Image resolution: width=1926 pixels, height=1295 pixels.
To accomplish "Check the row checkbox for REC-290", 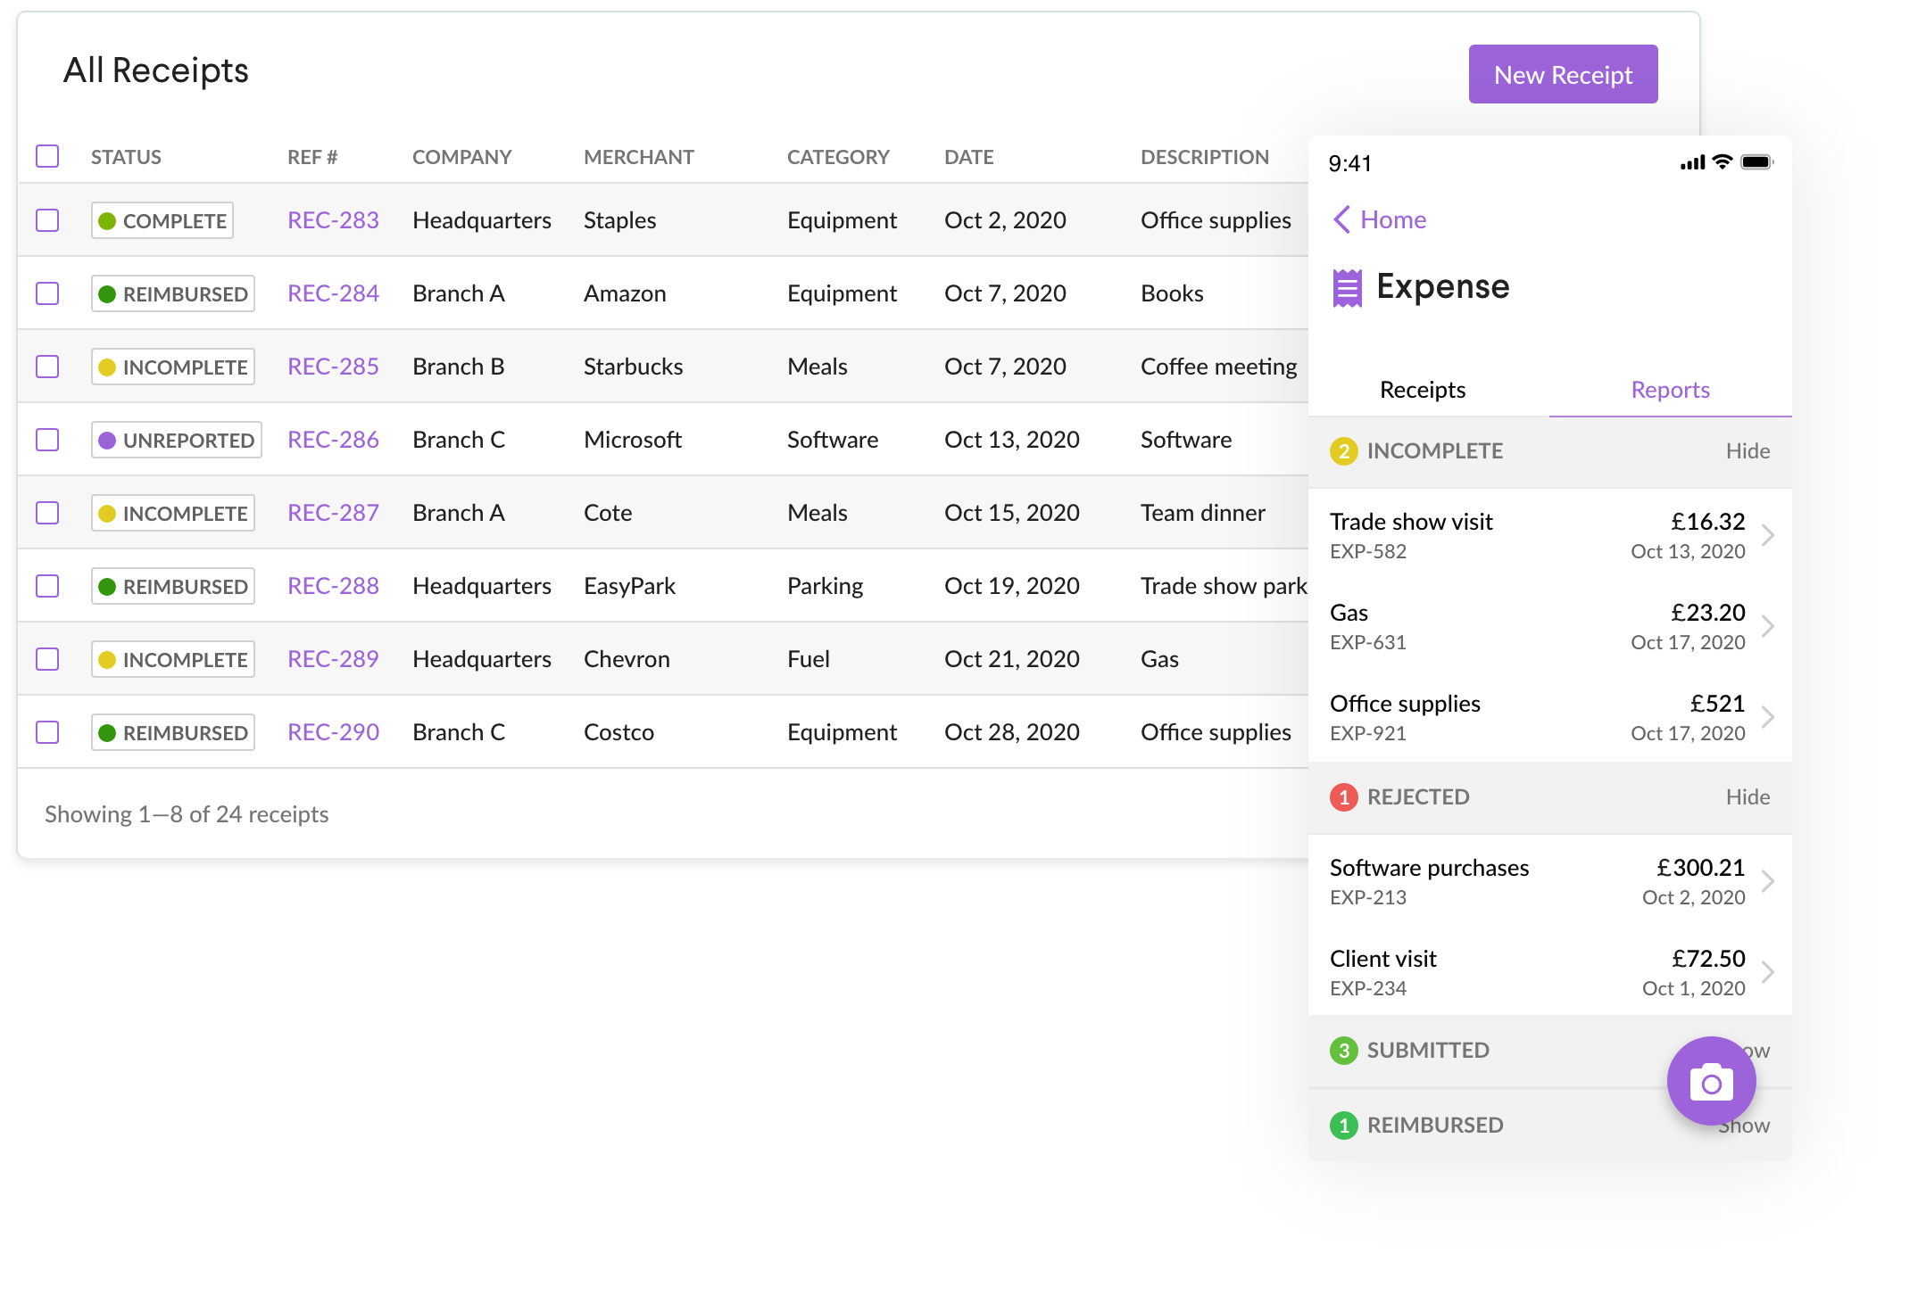I will pos(47,731).
